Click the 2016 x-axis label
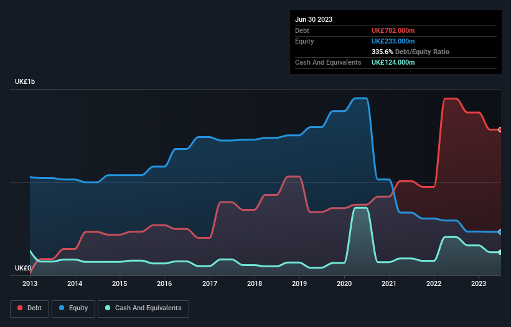The image size is (511, 327). [164, 283]
